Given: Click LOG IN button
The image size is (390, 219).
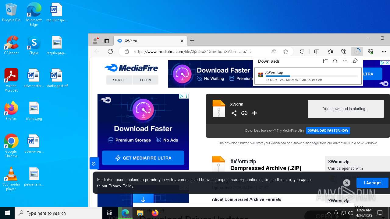Looking at the screenshot, I should pyautogui.click(x=145, y=80).
